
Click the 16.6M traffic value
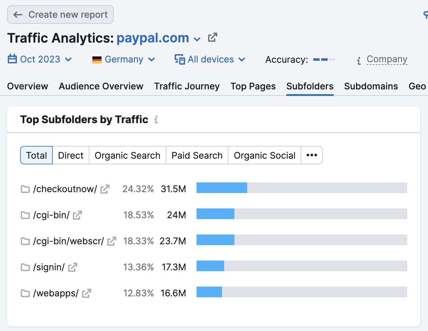coord(173,293)
